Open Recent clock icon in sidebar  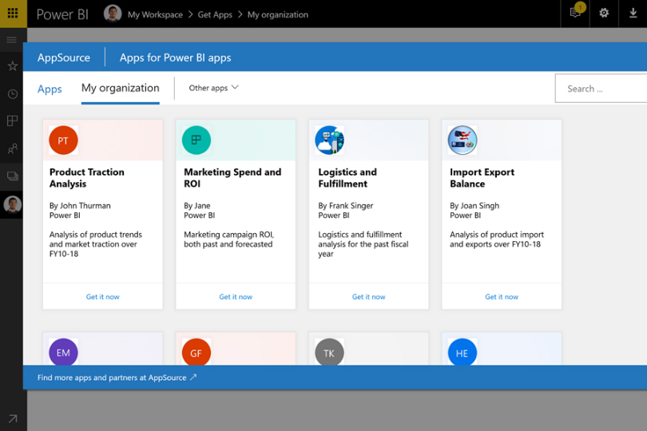[12, 94]
